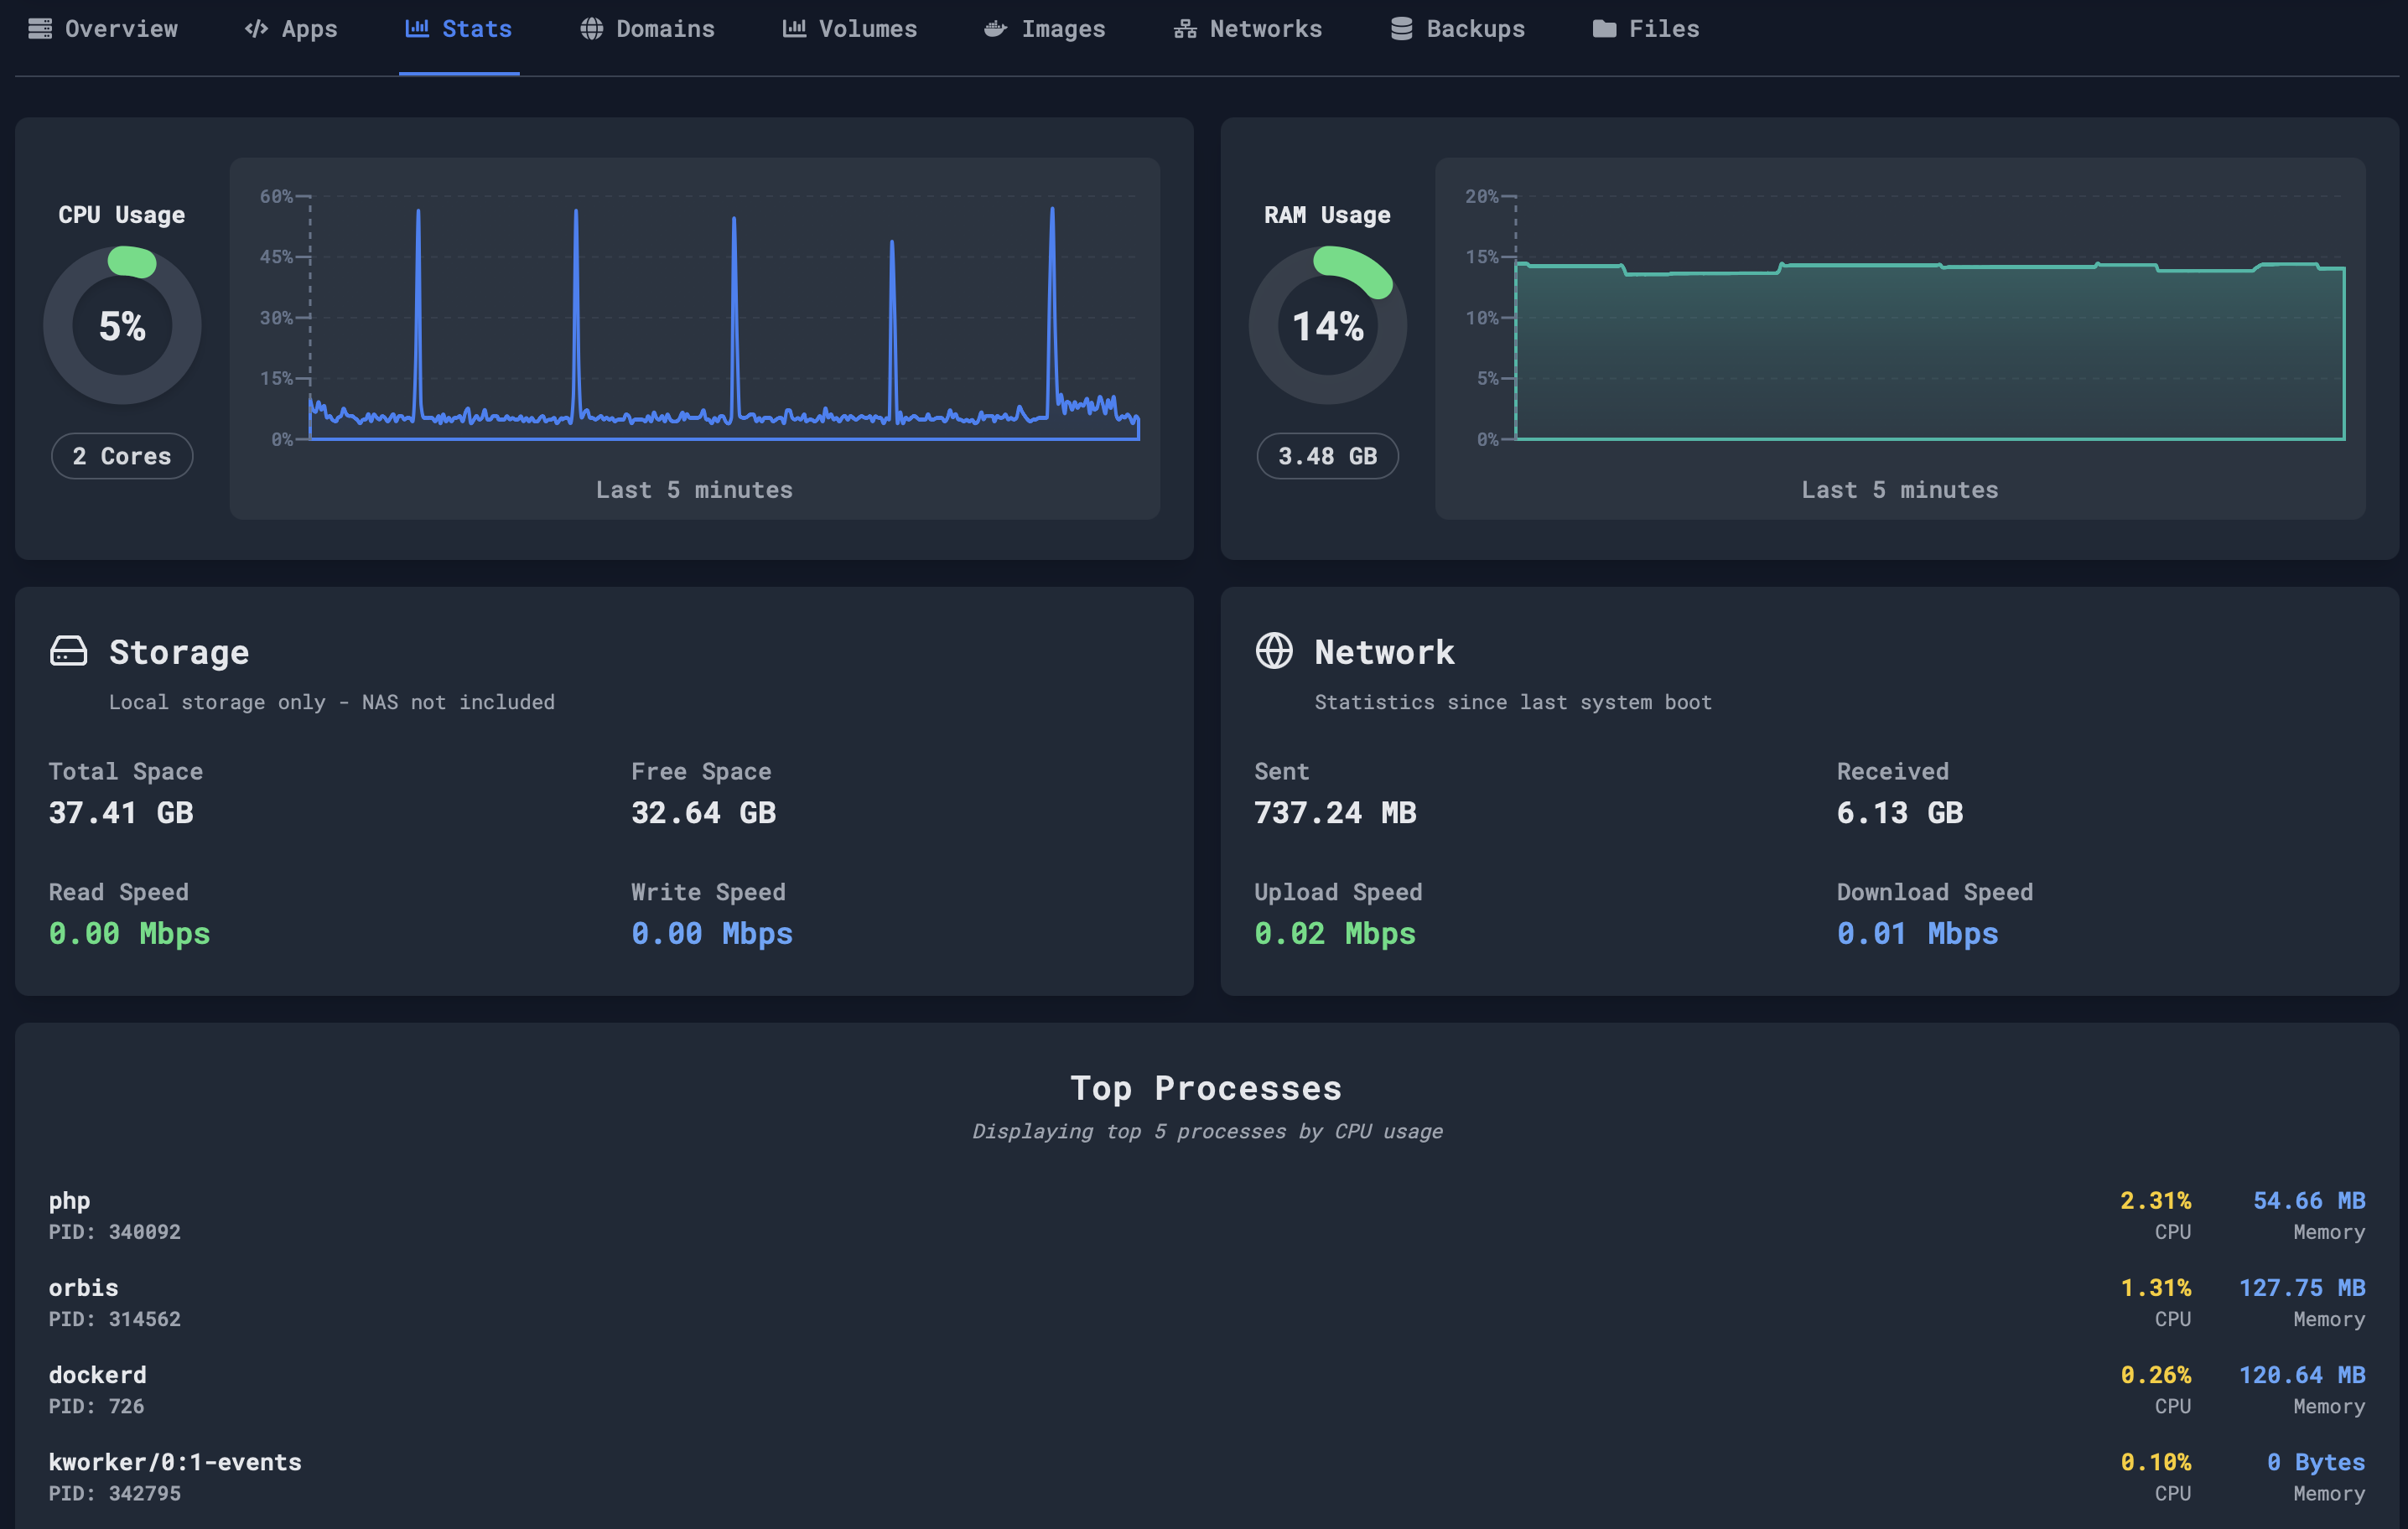Click the Storage hard drive icon
The width and height of the screenshot is (2408, 1529).
tap(69, 651)
